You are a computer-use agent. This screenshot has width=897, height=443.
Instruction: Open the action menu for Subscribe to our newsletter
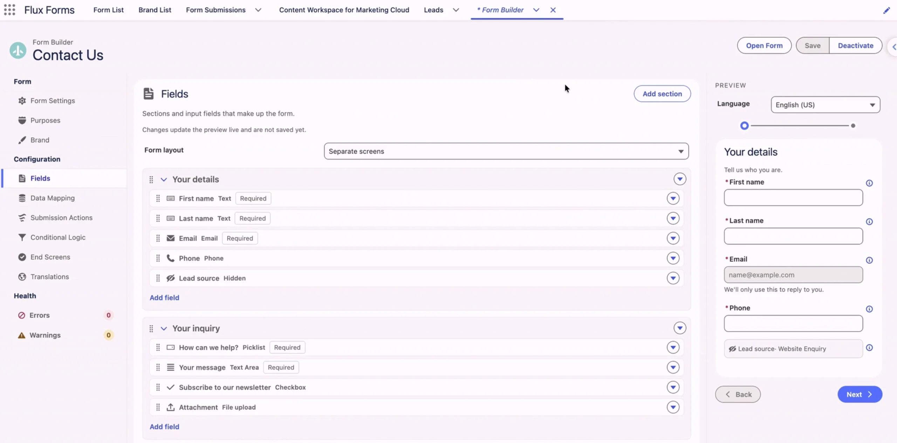coord(673,387)
